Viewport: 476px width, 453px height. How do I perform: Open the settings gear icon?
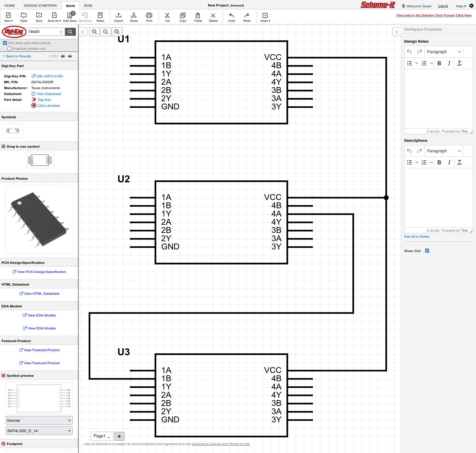click(x=471, y=6)
